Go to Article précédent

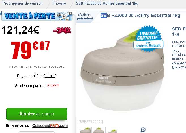click(85, 16)
